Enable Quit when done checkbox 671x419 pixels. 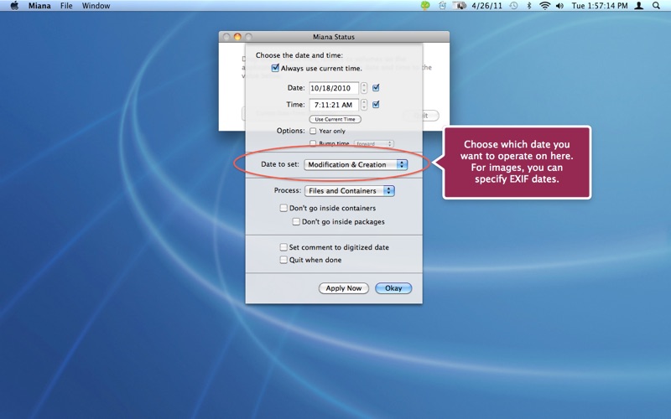[x=283, y=260]
